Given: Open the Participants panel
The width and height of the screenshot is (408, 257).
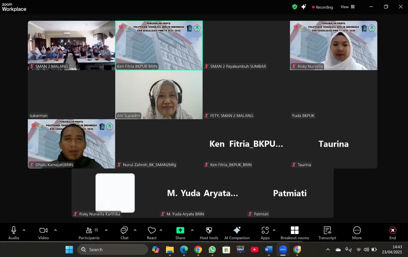Looking at the screenshot, I should [89, 233].
